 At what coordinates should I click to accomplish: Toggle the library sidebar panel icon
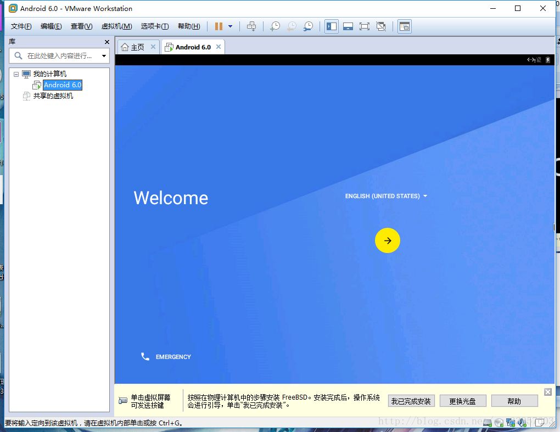[x=332, y=26]
